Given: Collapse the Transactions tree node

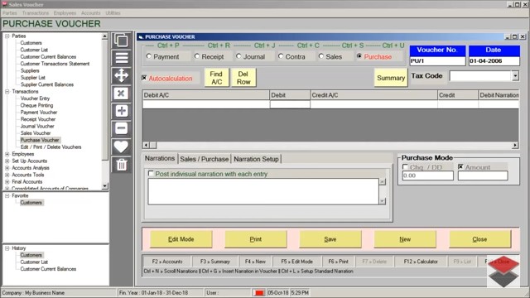Looking at the screenshot, I should [x=7, y=92].
